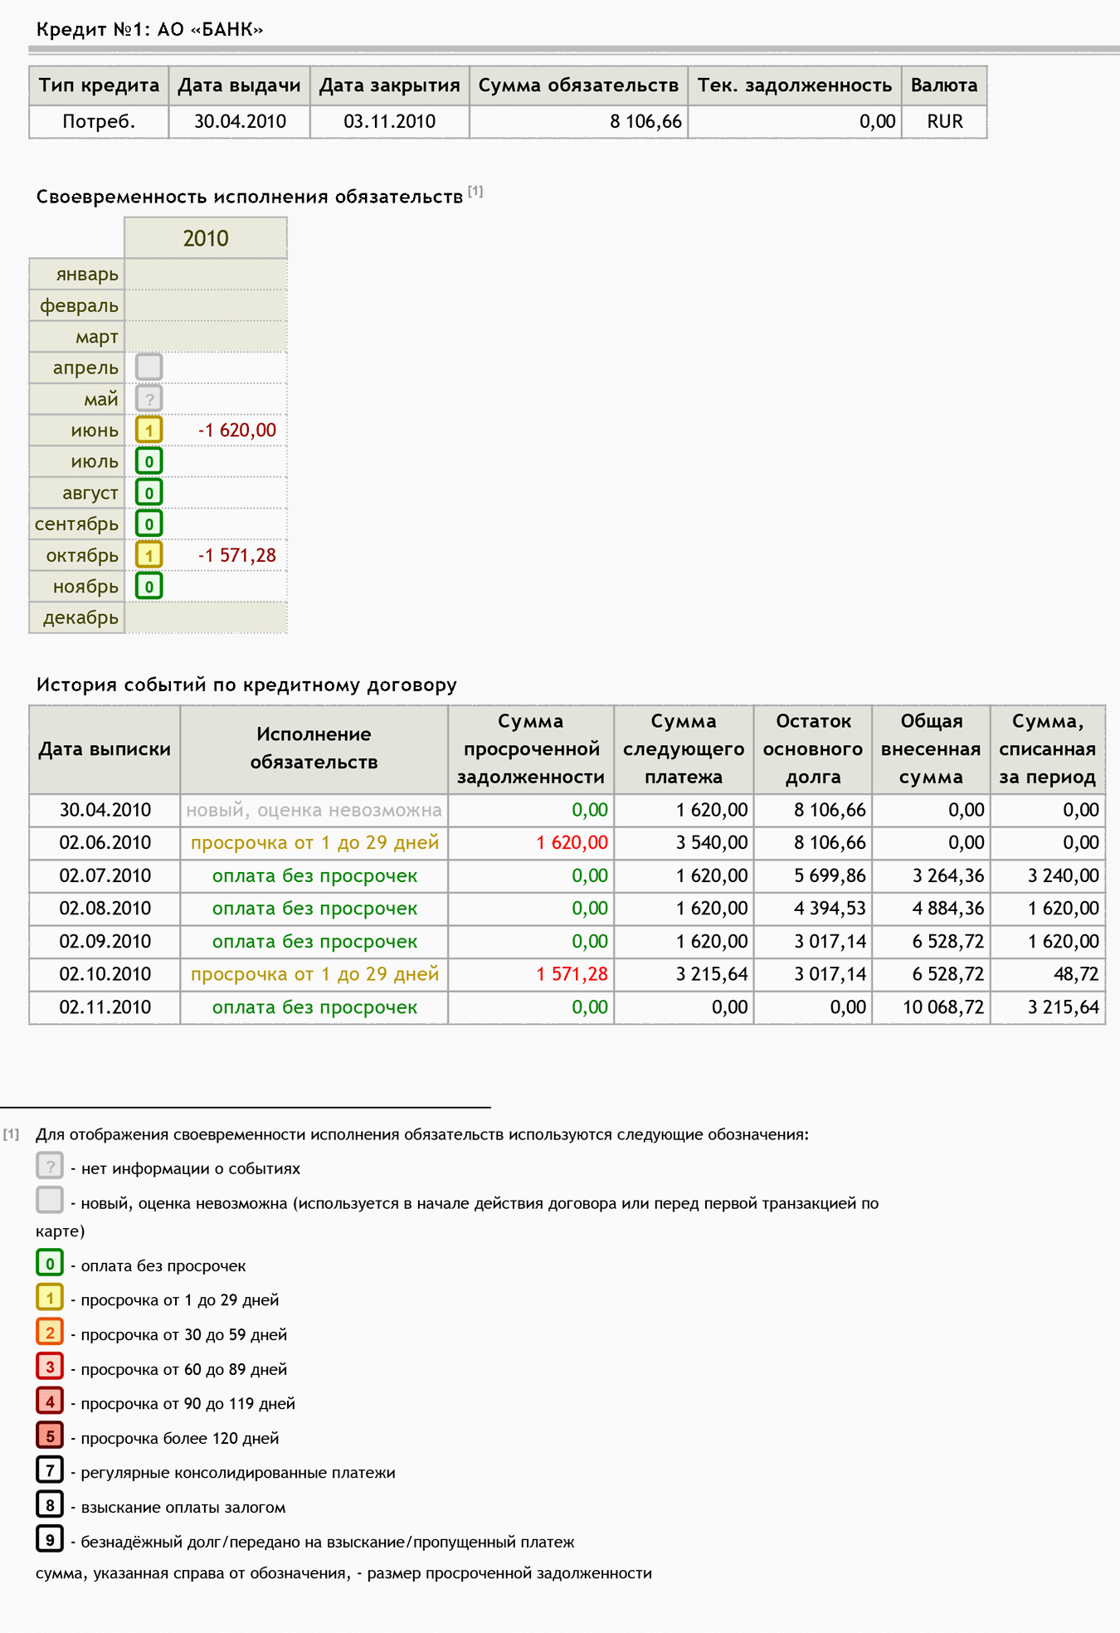Image resolution: width=1120 pixels, height=1633 pixels.
Task: Click the 02.09.2010 statement date
Action: [x=105, y=942]
